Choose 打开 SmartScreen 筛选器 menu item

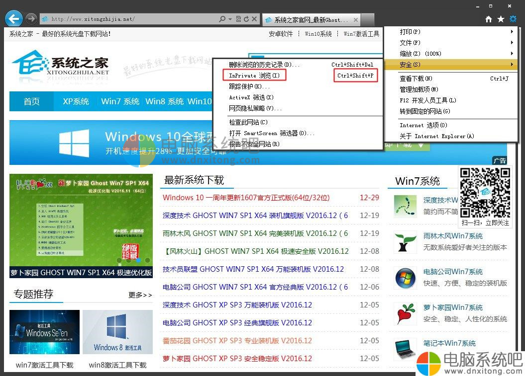pos(298,133)
